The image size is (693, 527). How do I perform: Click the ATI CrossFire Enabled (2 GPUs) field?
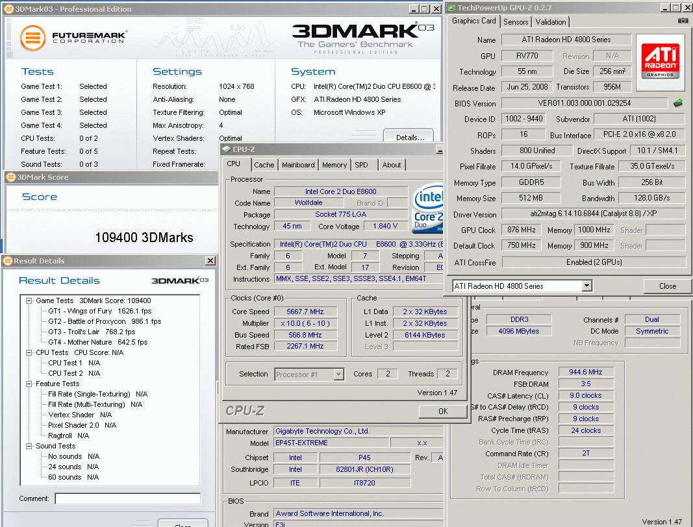pyautogui.click(x=594, y=262)
